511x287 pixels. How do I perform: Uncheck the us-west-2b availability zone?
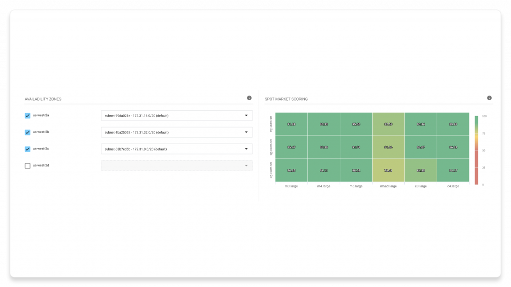pos(28,132)
